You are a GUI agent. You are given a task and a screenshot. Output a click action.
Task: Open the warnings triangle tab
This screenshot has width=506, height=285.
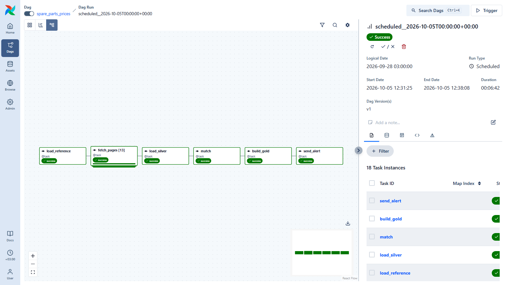(x=432, y=135)
